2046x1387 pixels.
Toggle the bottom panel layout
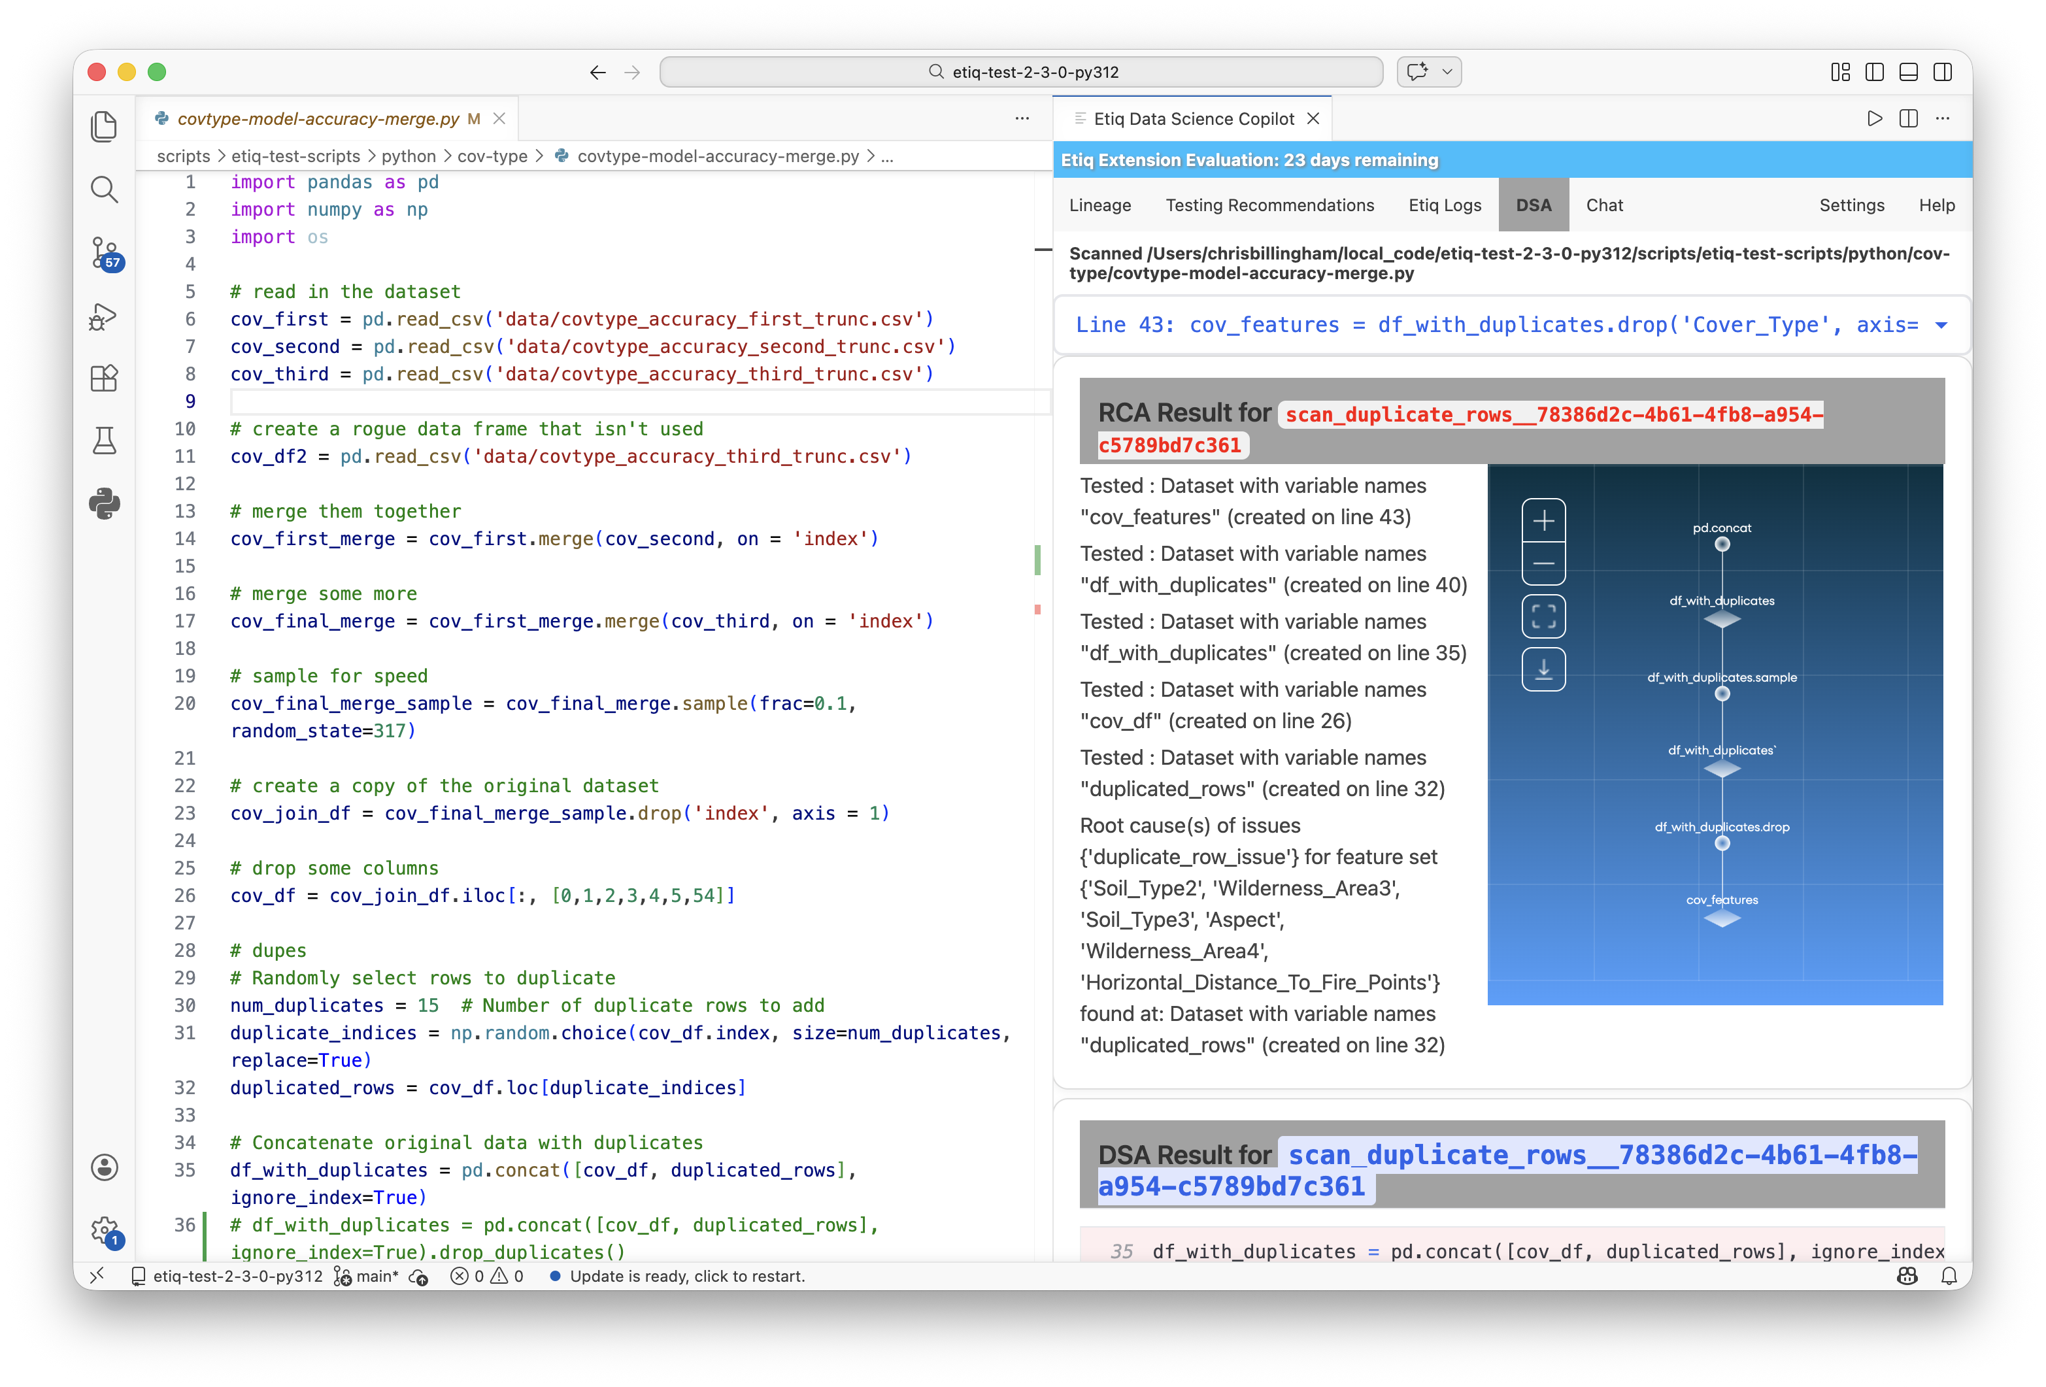pyautogui.click(x=1908, y=72)
